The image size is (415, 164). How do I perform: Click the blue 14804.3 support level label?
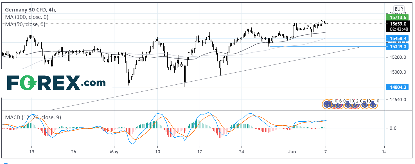point(397,87)
